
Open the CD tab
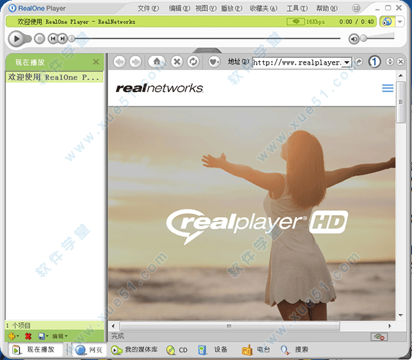pos(177,350)
